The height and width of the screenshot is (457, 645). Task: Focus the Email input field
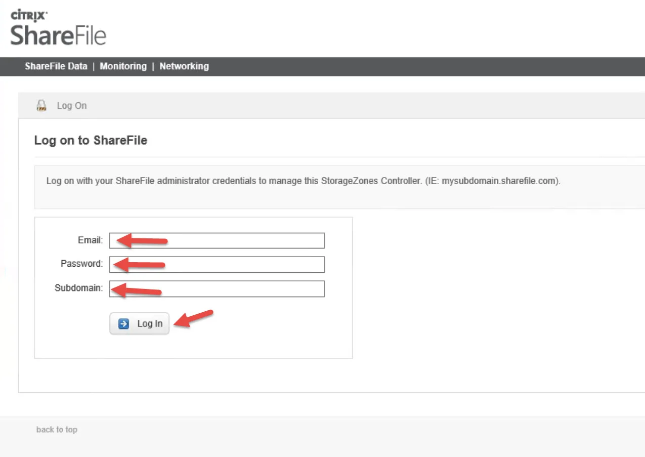point(217,240)
